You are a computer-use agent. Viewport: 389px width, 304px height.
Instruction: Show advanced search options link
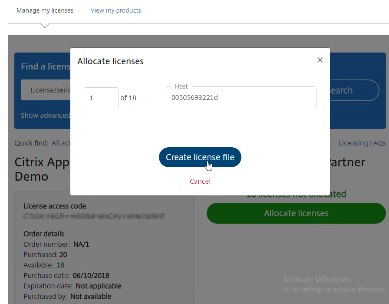[x=46, y=115]
